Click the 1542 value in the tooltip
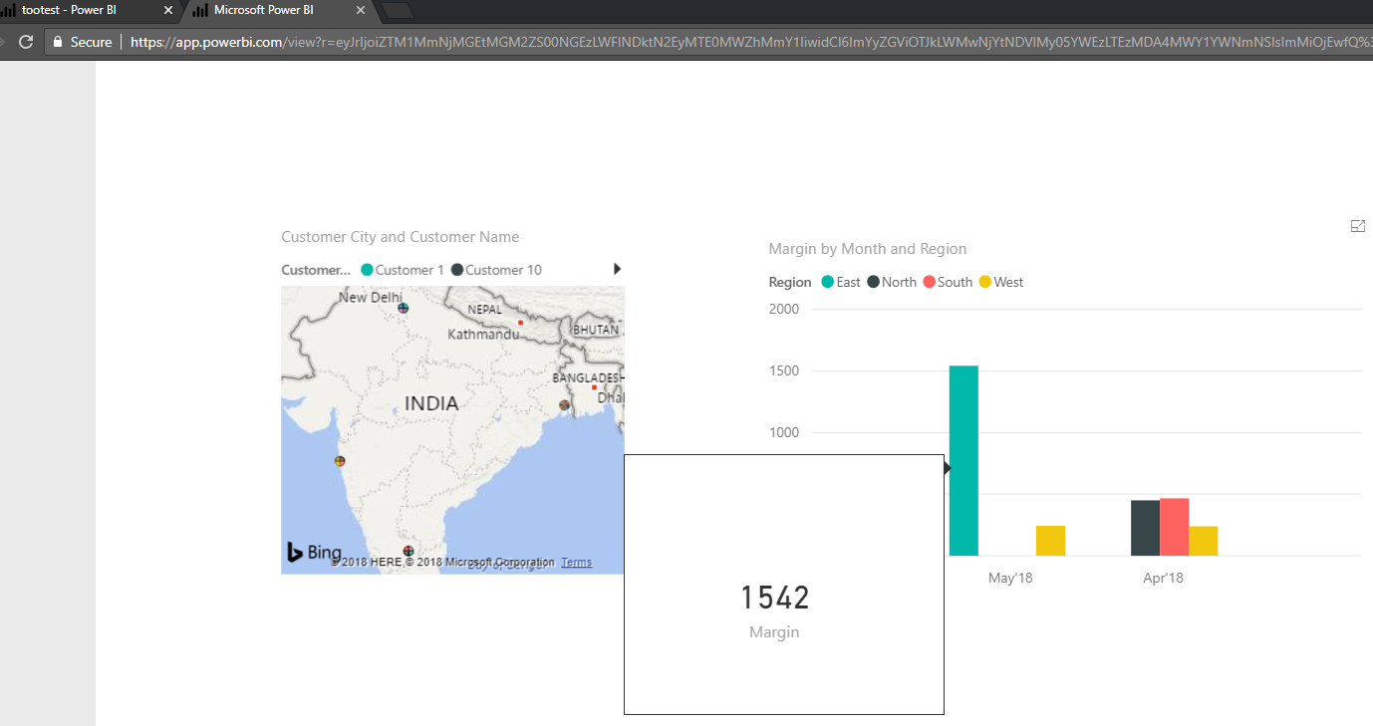 point(775,598)
